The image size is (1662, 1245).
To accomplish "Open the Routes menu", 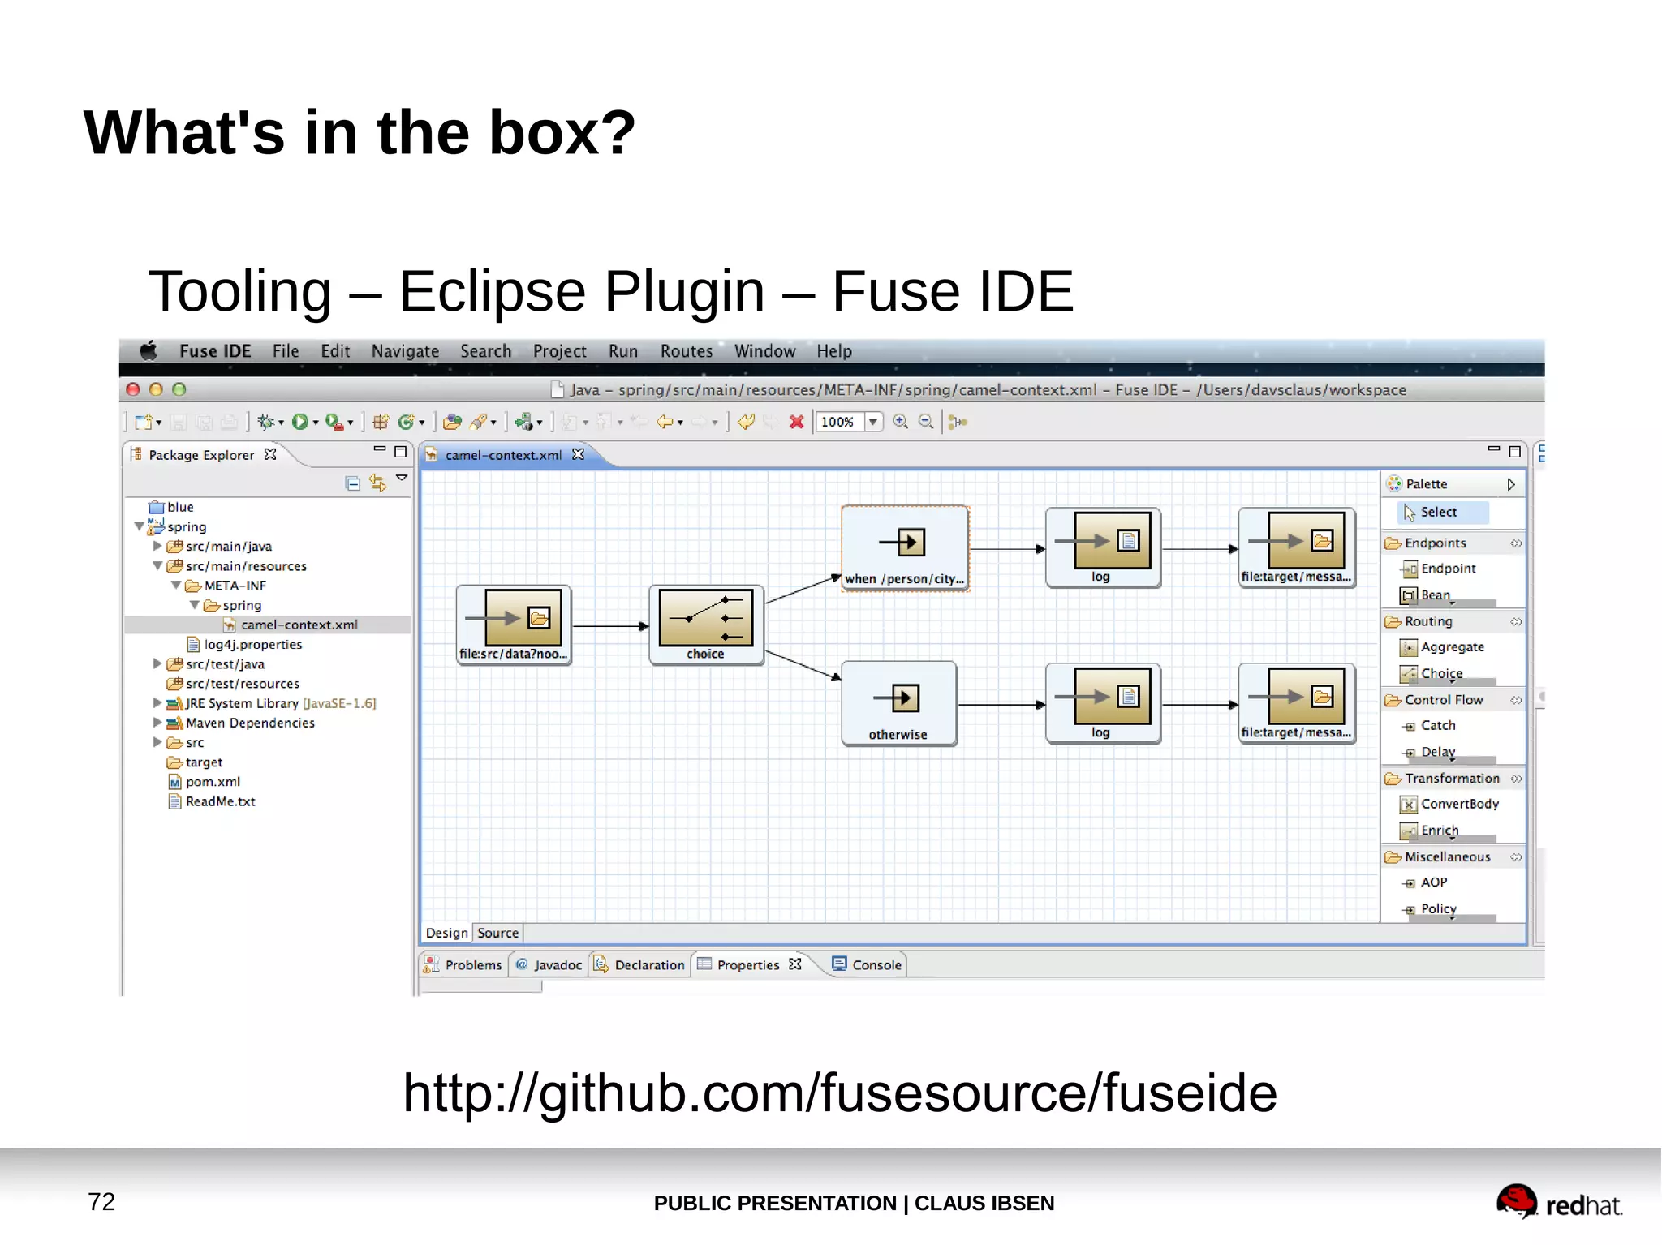I will (686, 351).
